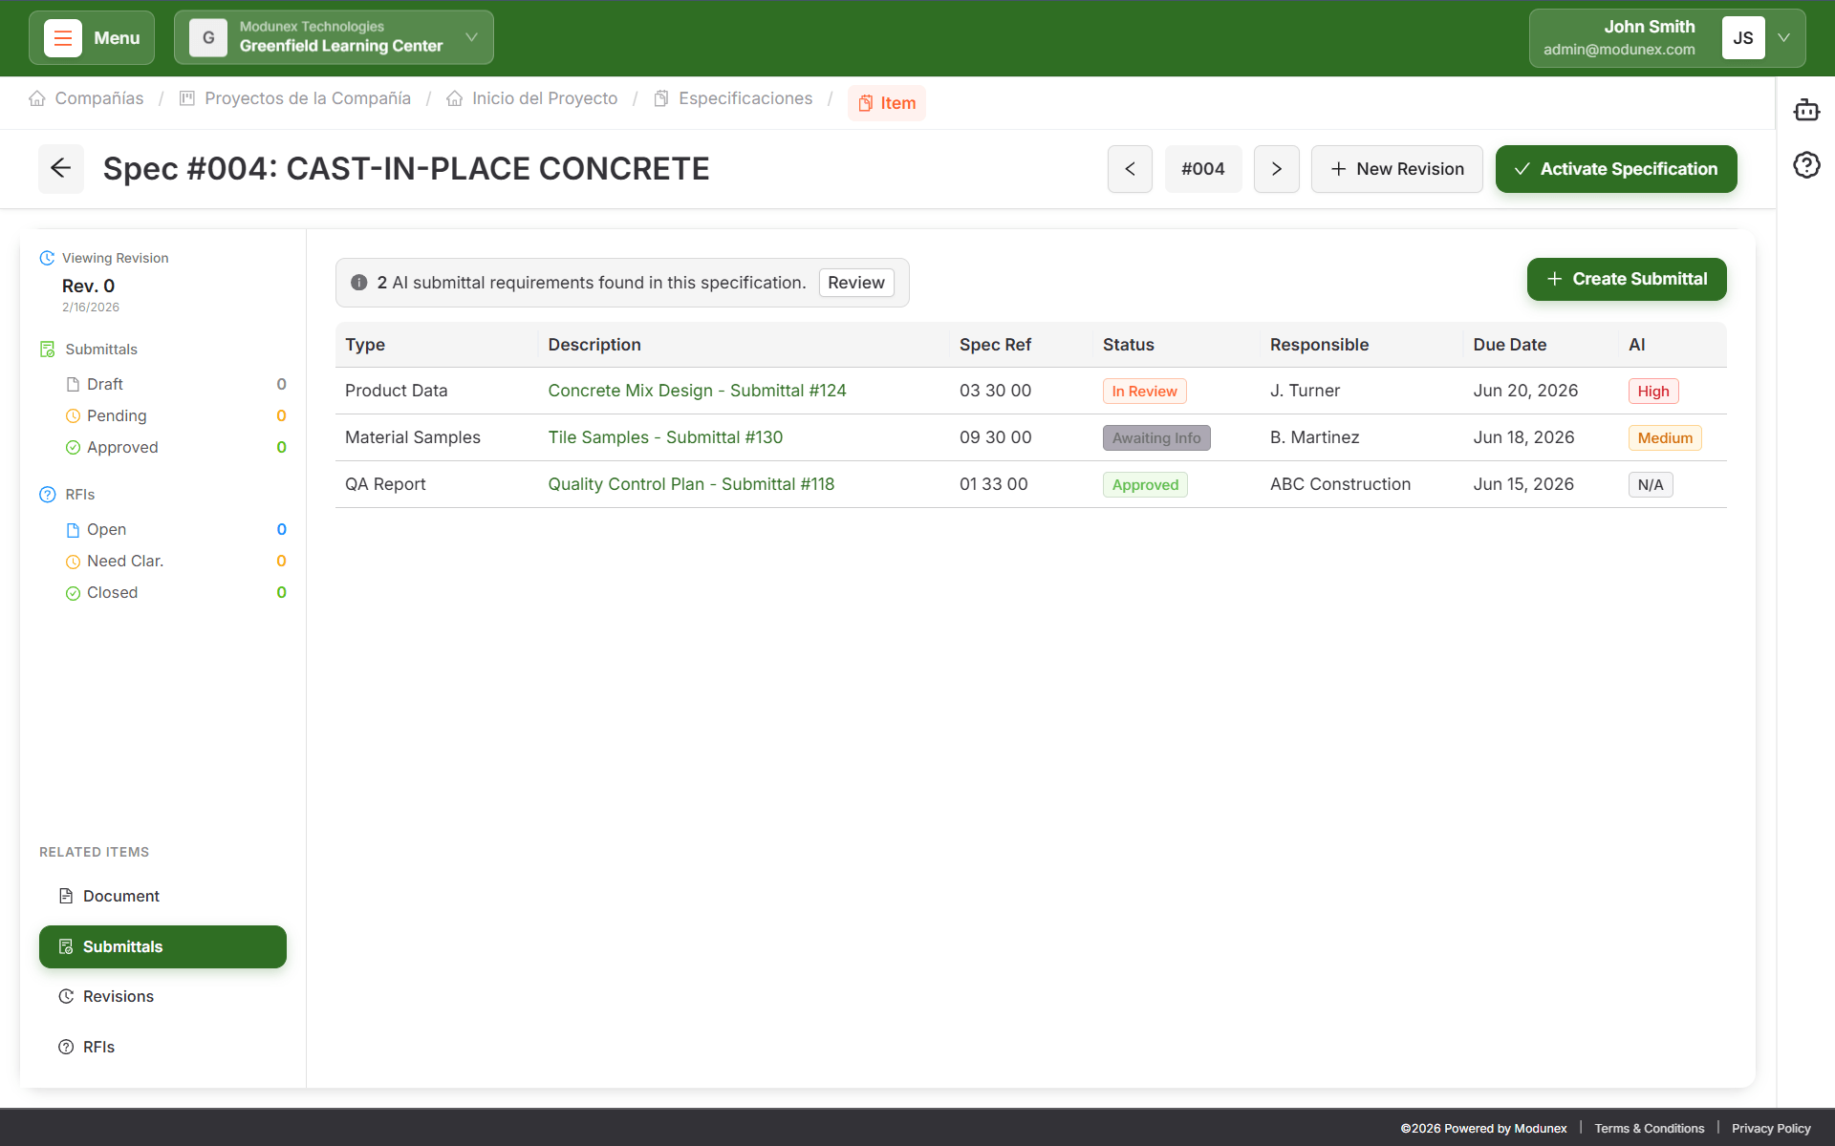
Task: Open RFIs from the related items list
Action: coord(98,1046)
